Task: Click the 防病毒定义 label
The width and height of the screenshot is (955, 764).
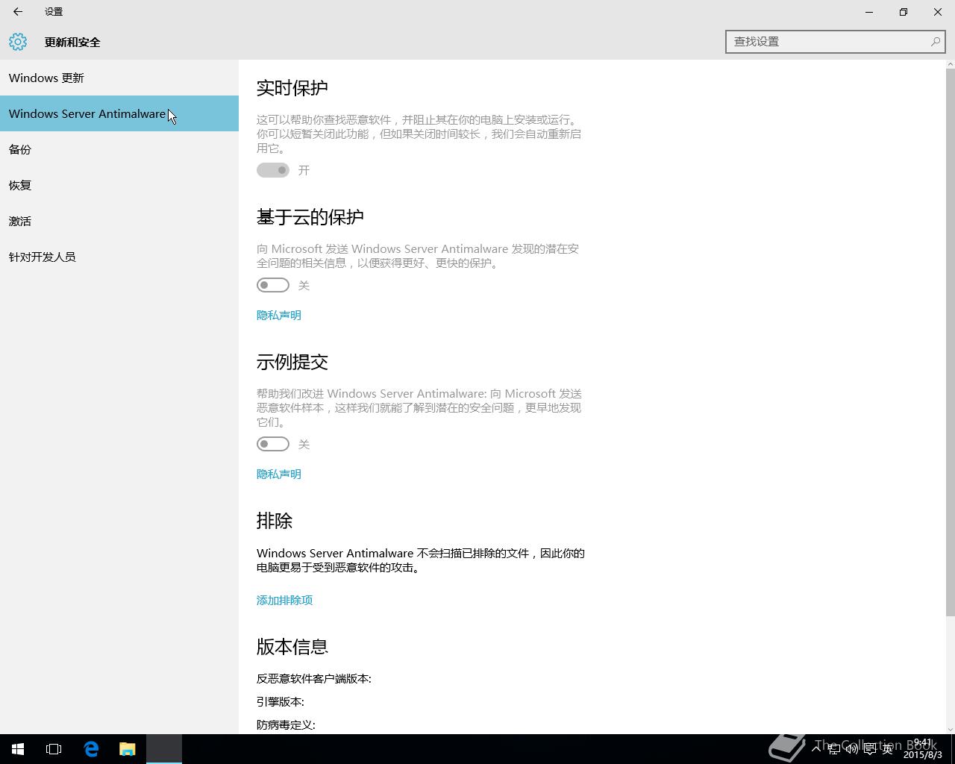Action: point(286,724)
